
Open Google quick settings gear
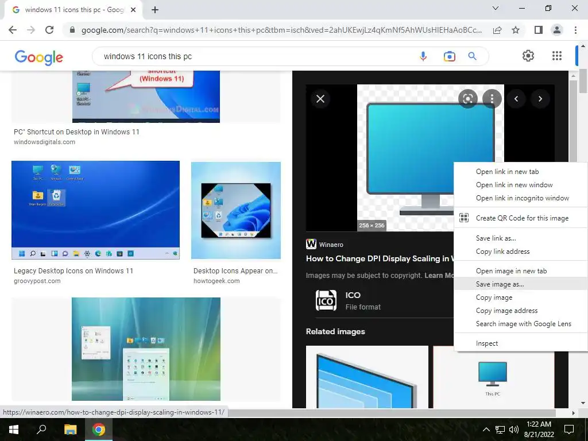click(x=528, y=56)
